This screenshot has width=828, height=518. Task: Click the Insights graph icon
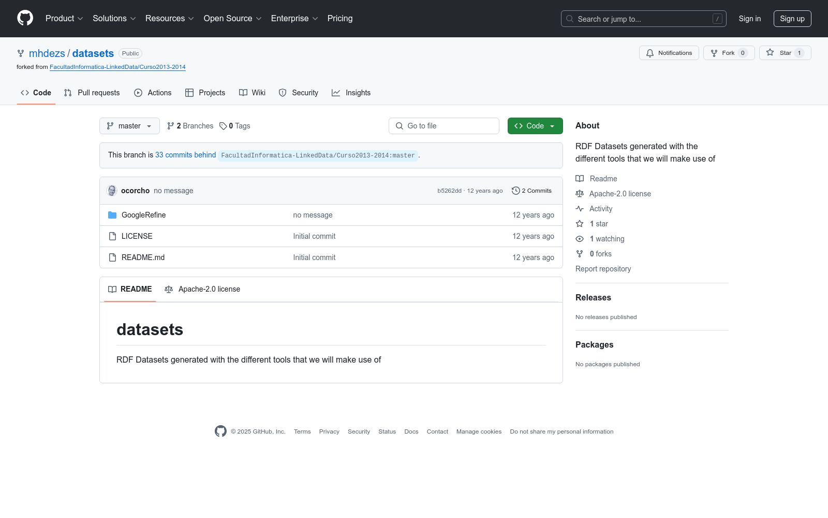[336, 93]
